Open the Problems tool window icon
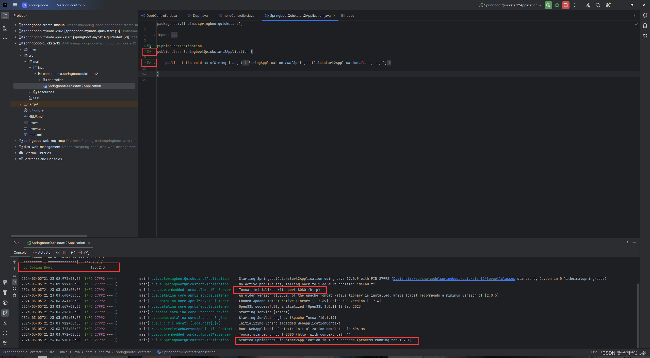This screenshot has width=650, height=358. click(x=5, y=333)
